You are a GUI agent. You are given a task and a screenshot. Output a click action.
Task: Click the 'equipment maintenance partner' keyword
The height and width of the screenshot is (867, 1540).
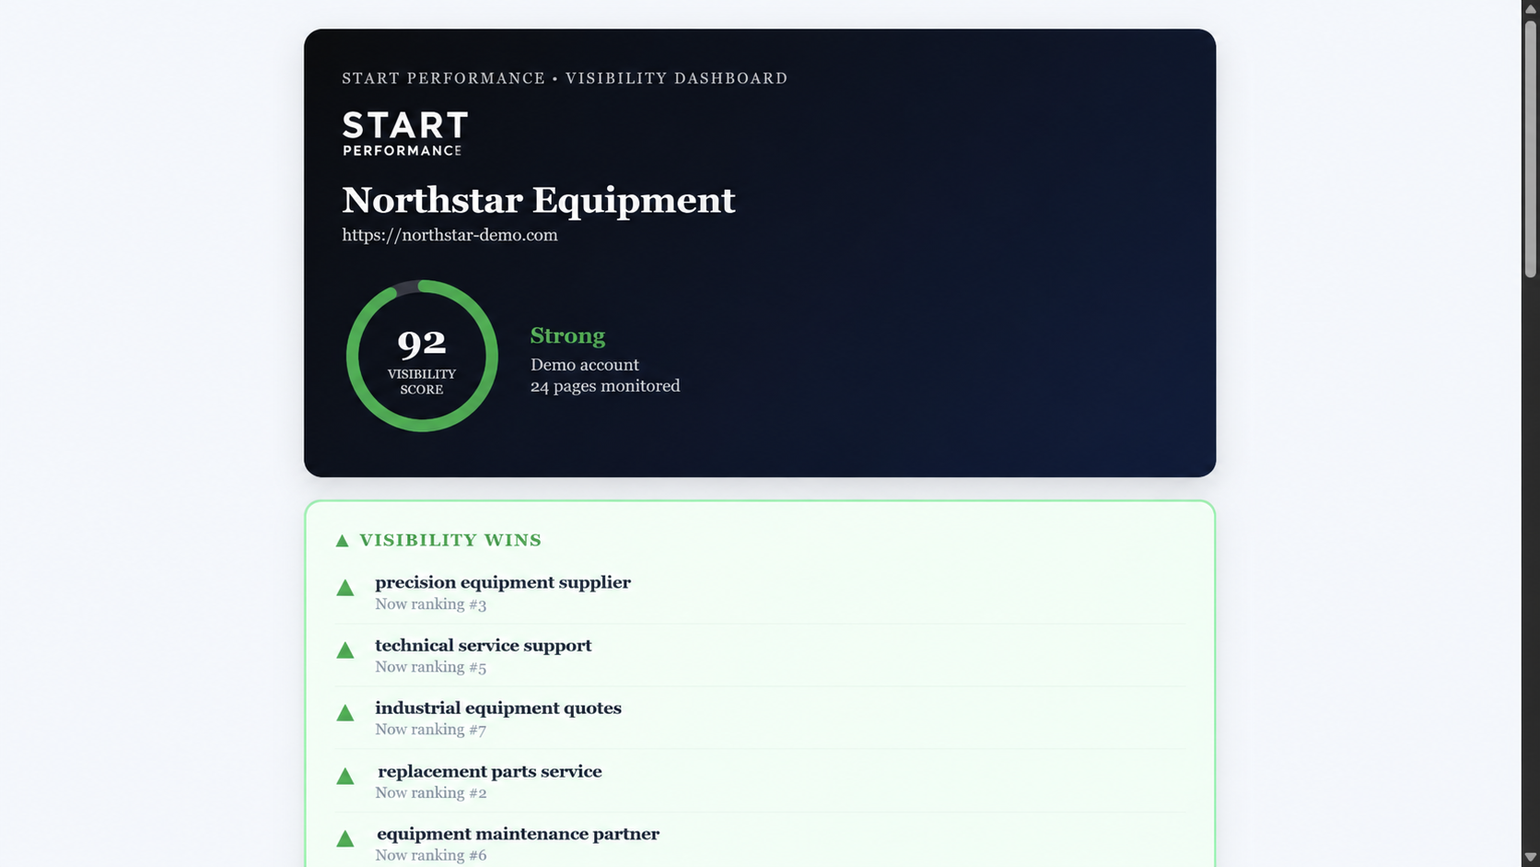(518, 834)
